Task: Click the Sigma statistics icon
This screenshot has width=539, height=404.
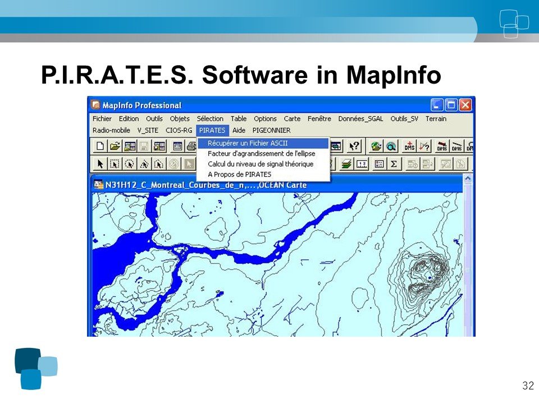Action: (394, 164)
